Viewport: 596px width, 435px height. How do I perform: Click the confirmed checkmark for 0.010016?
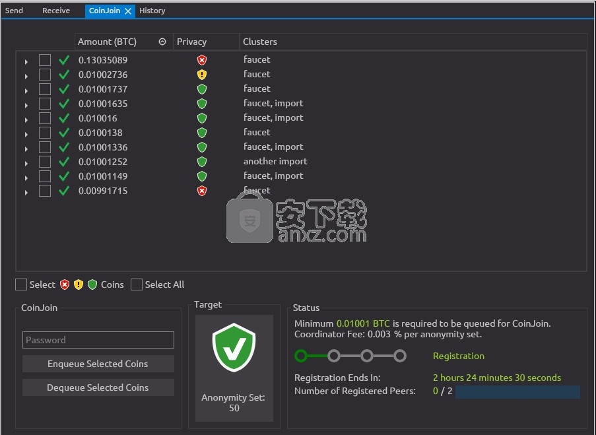(x=64, y=118)
